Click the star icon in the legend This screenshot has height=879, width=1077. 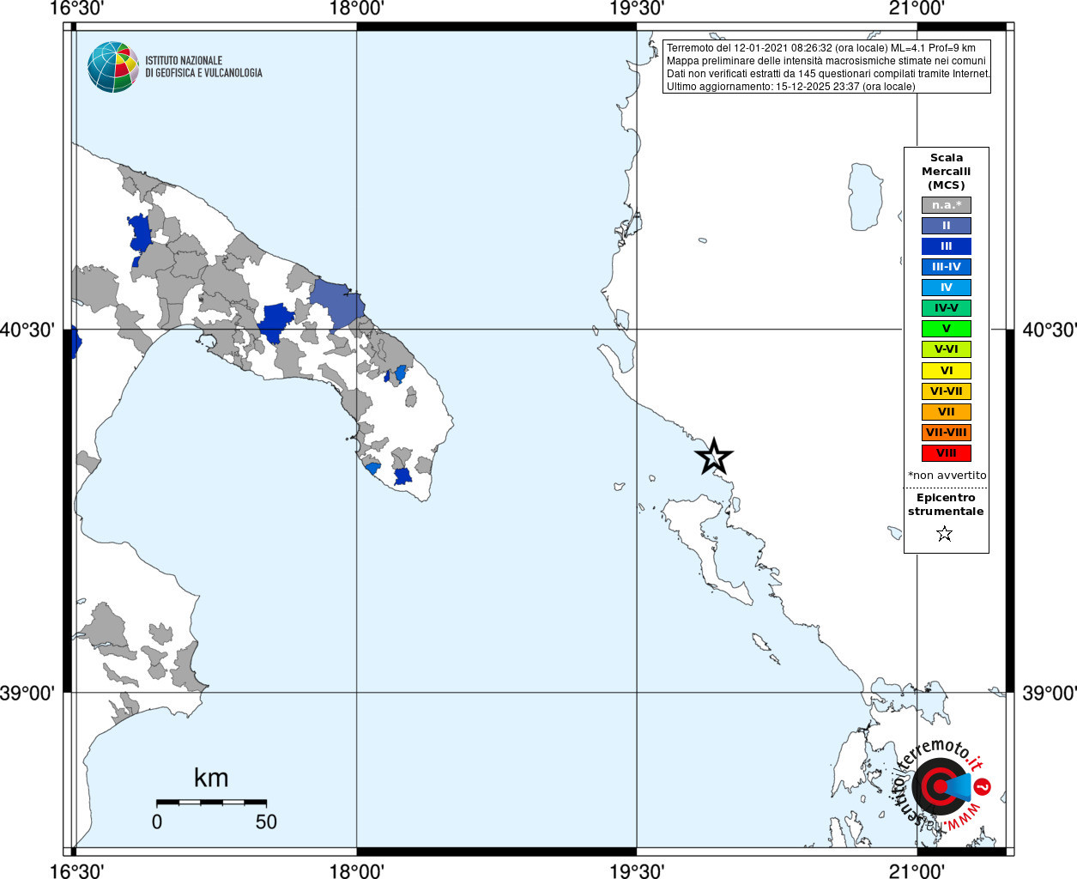coord(945,534)
